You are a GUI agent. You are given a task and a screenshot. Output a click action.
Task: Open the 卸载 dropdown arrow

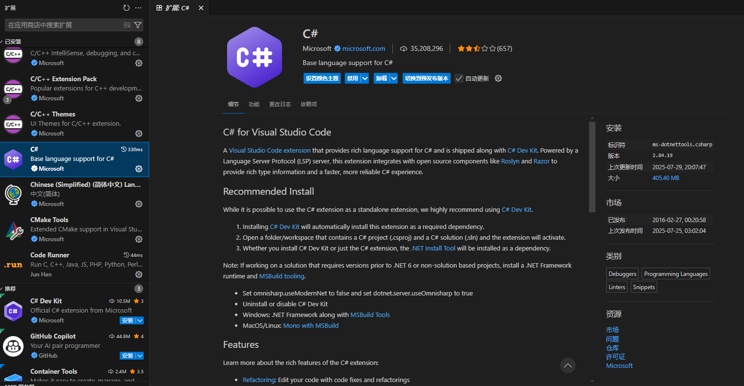394,78
